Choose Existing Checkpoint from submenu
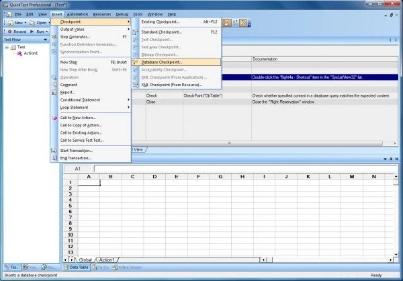 click(x=176, y=22)
